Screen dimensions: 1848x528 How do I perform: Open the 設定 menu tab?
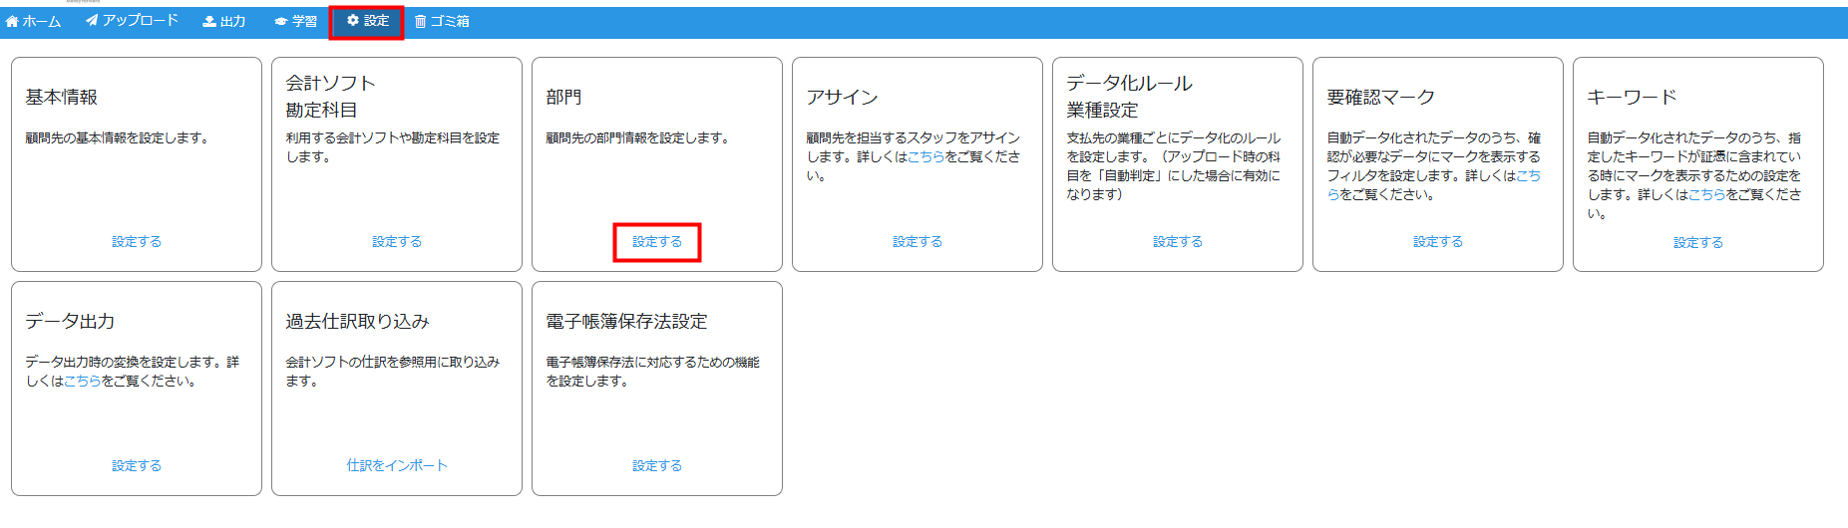click(367, 21)
